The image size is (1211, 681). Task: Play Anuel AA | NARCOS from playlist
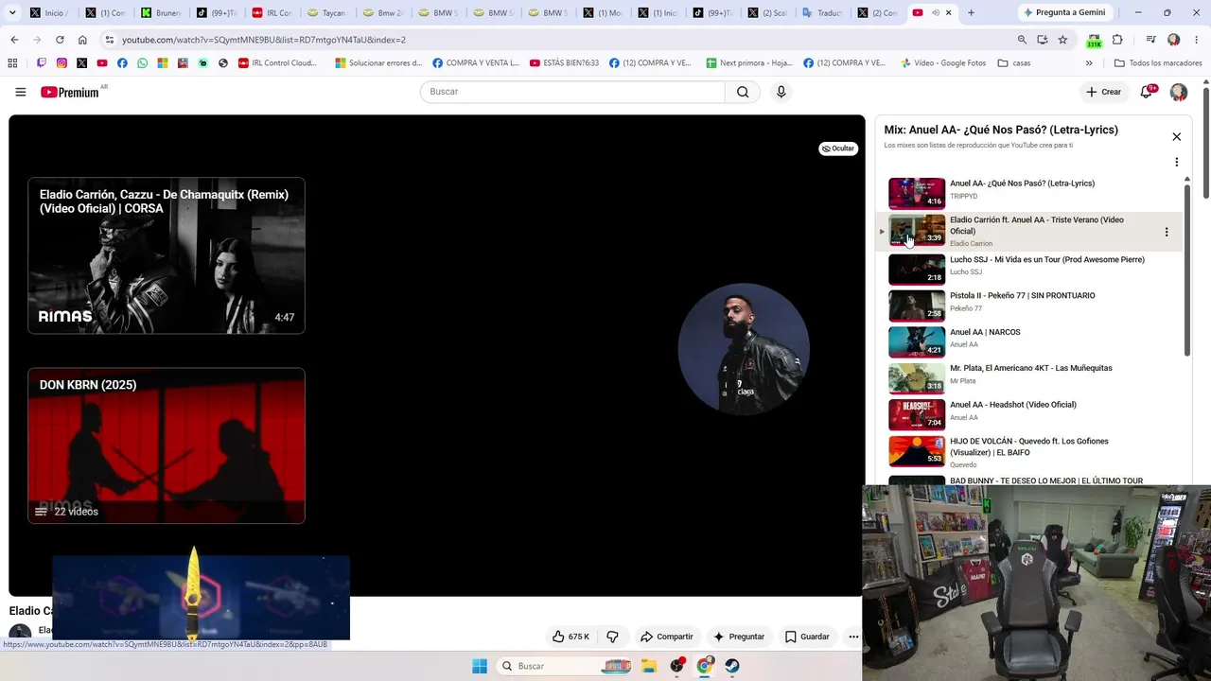(x=1031, y=342)
